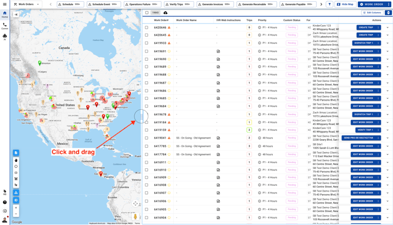
Task: Click Dispatch Trip 1 for order 6419933
Action: coord(364,43)
